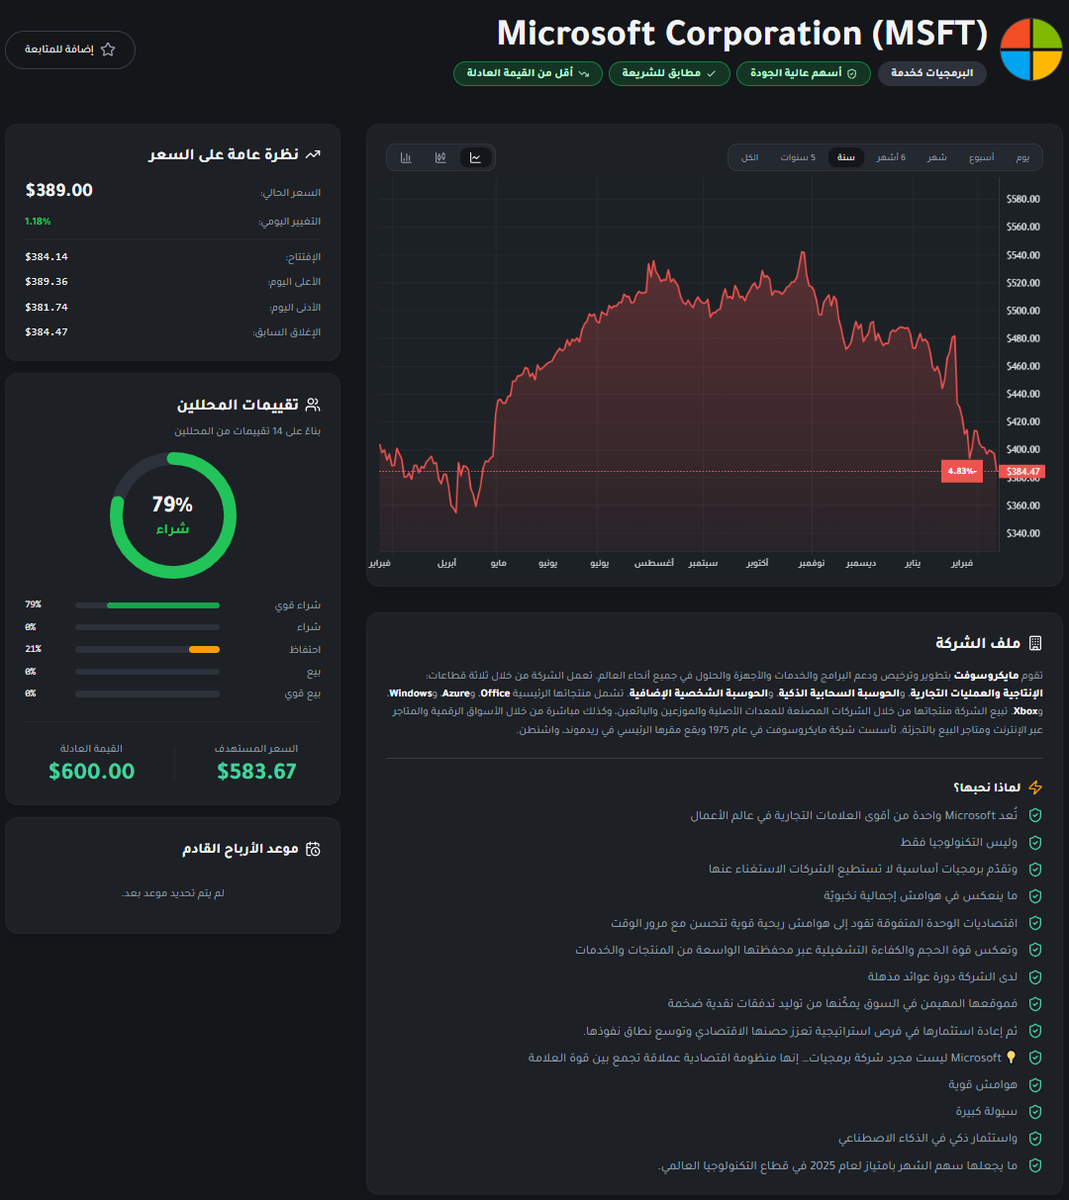Viewport: 1069px width, 1200px height.
Task: Select the الكل (all) chart range
Action: 750,157
